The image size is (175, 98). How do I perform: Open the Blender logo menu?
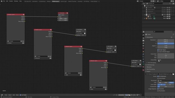(x=2, y=1)
